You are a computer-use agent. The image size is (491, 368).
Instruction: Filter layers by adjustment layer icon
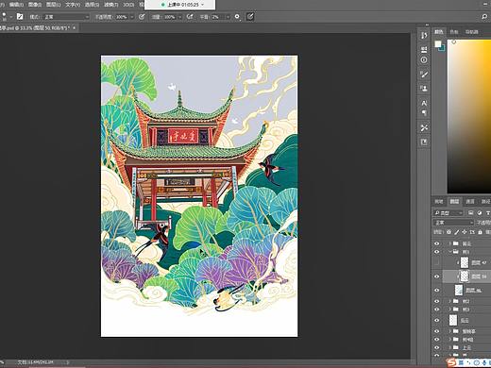(480, 213)
